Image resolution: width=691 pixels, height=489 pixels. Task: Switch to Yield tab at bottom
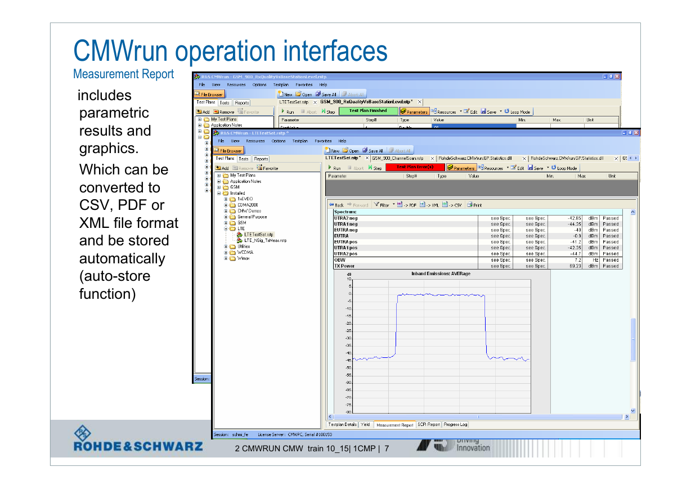[x=366, y=424]
